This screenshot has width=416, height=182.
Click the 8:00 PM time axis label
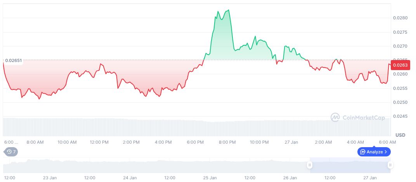tap(227, 142)
